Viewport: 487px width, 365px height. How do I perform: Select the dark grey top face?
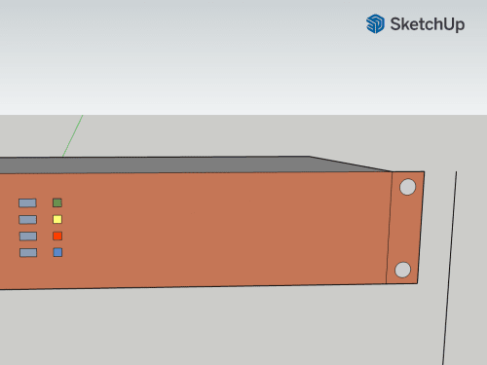pyautogui.click(x=195, y=164)
